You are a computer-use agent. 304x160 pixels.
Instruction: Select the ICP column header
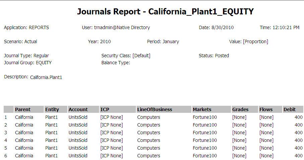click(x=105, y=109)
